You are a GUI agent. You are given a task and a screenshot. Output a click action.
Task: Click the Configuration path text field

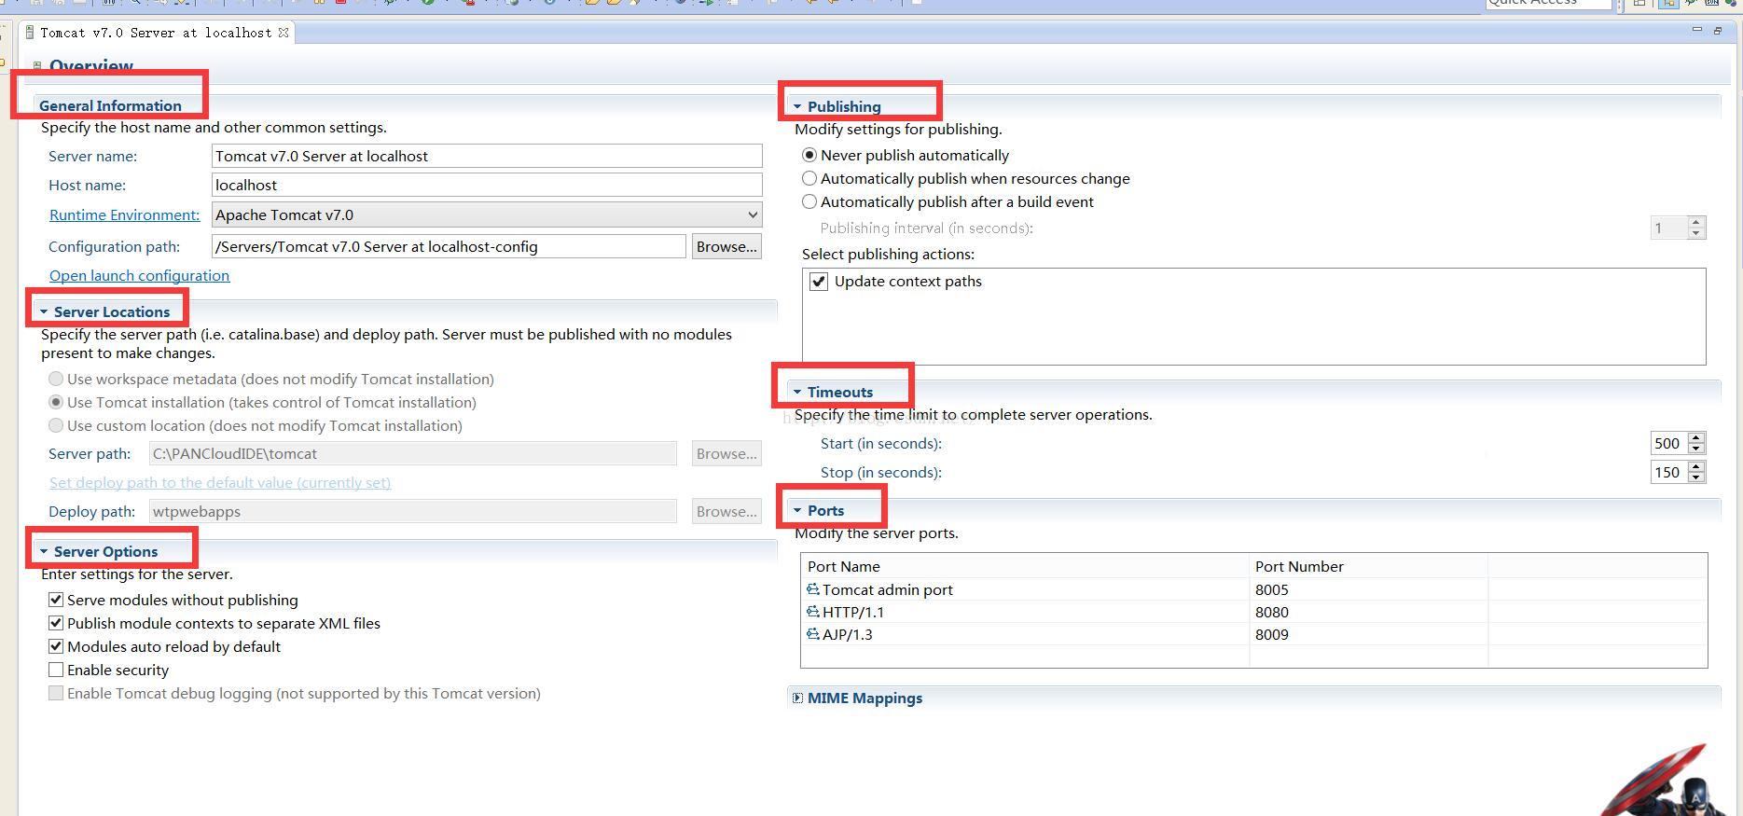(x=449, y=246)
